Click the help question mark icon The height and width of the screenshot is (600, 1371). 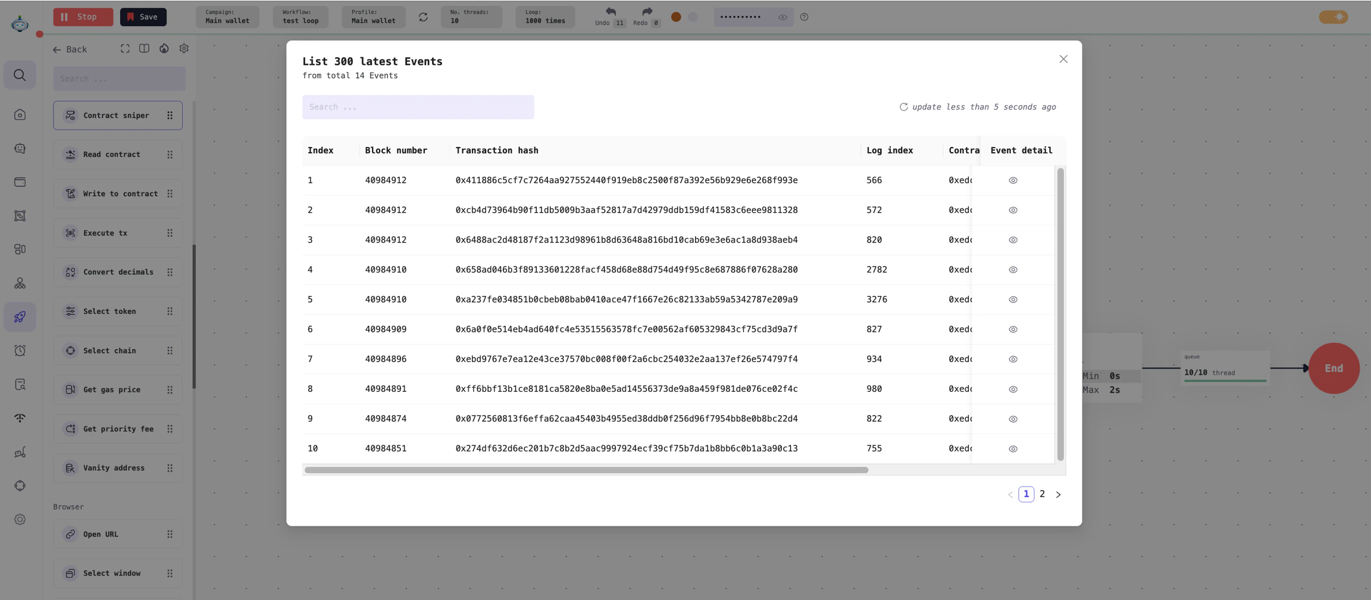(804, 17)
